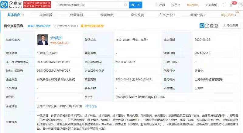
Task: Click the 产品 grid icon in header
Action: [156, 5]
